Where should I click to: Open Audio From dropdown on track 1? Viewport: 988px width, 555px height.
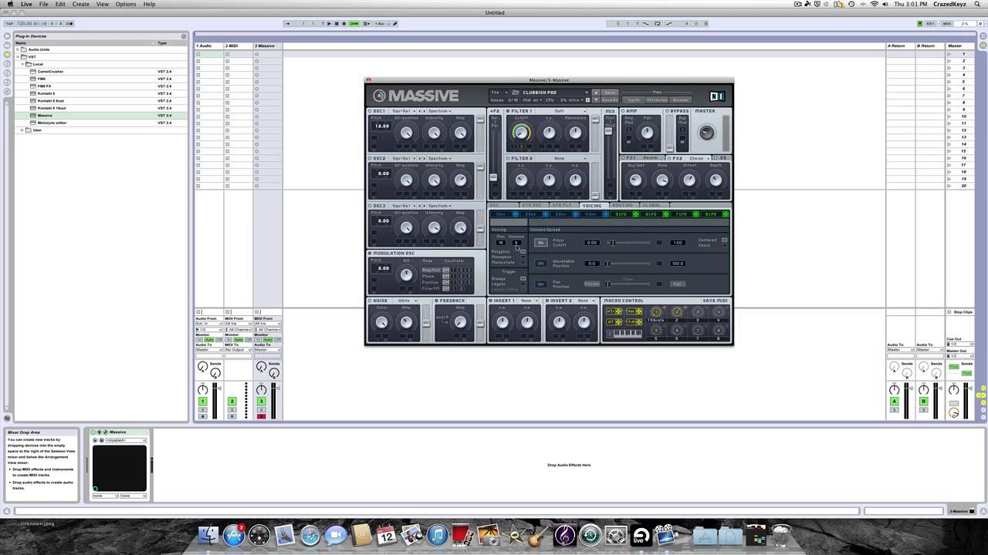coord(209,324)
